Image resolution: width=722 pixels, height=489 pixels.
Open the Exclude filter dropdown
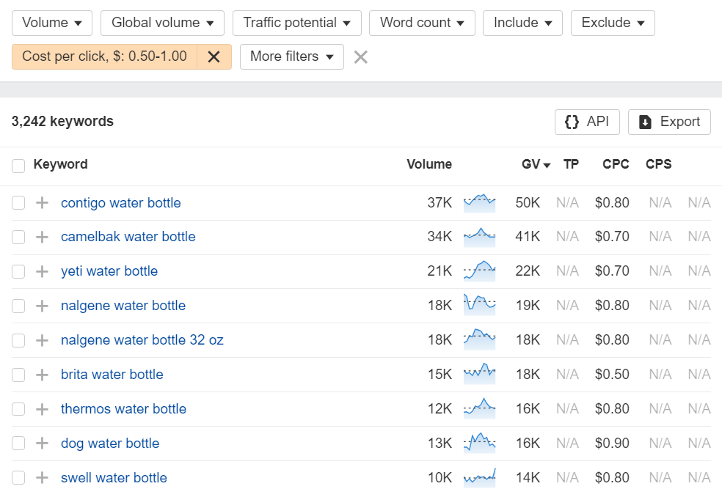[613, 23]
